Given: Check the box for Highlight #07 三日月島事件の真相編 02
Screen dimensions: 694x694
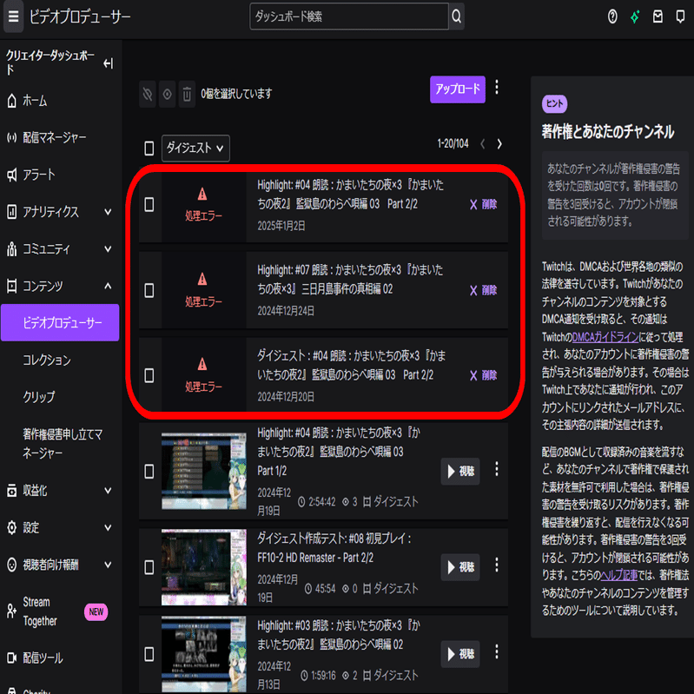Looking at the screenshot, I should (149, 290).
